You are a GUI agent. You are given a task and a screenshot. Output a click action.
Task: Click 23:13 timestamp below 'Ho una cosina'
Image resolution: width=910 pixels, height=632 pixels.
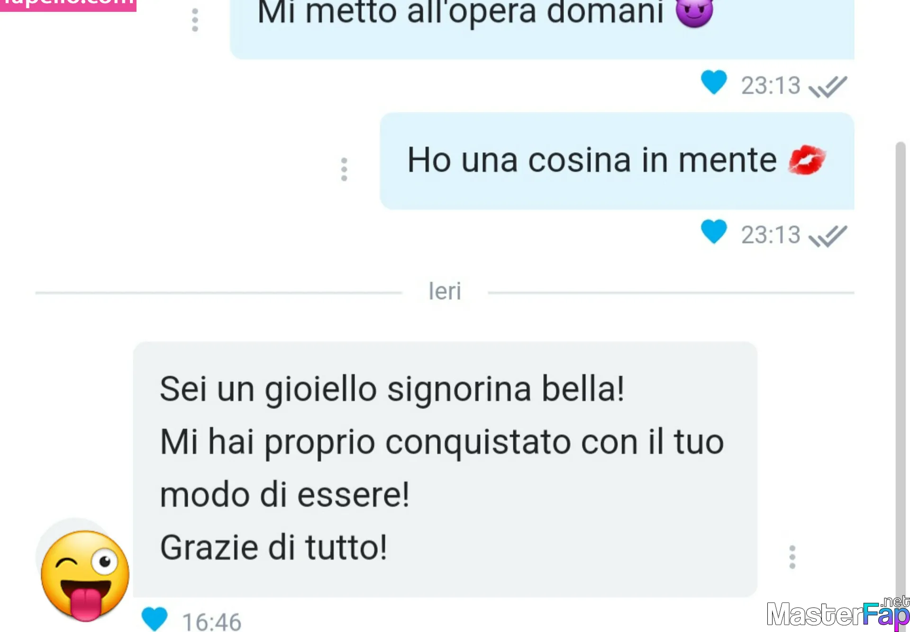(x=771, y=235)
